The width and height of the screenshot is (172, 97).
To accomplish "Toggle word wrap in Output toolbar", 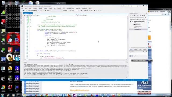I will [x=72, y=64].
